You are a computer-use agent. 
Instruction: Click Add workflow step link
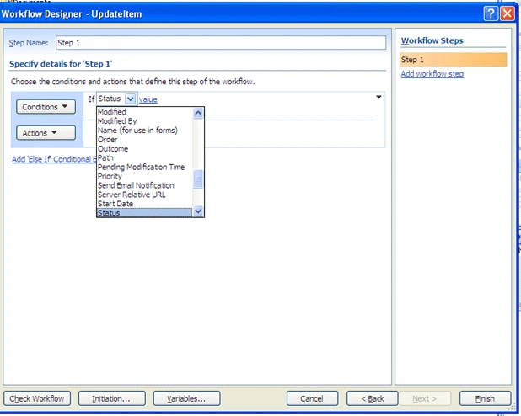[432, 74]
